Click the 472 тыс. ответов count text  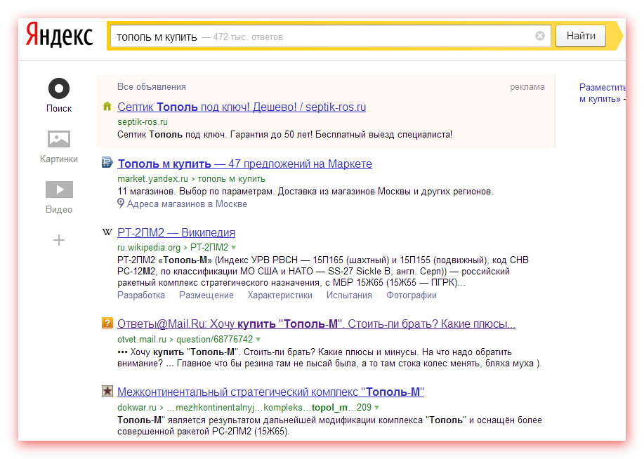pyautogui.click(x=248, y=37)
